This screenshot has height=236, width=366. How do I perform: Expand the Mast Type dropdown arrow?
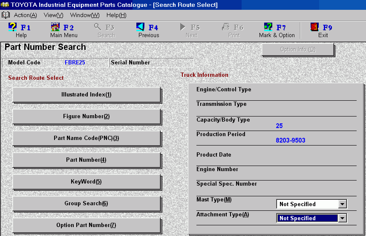point(343,204)
